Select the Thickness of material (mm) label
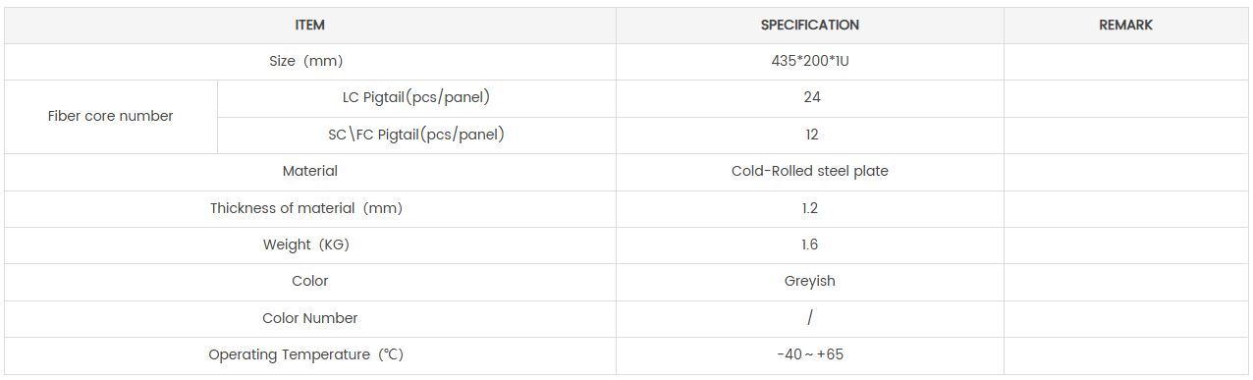The width and height of the screenshot is (1253, 380). [306, 208]
